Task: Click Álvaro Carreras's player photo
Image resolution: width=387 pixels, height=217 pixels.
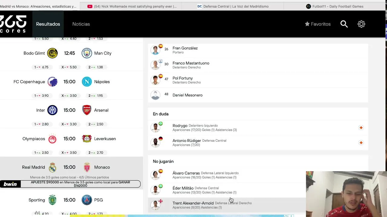Action: click(x=155, y=175)
